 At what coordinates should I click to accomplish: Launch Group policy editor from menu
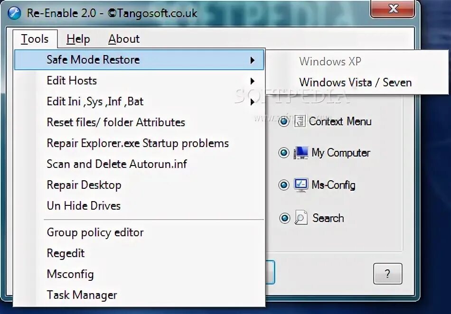[x=139, y=232]
